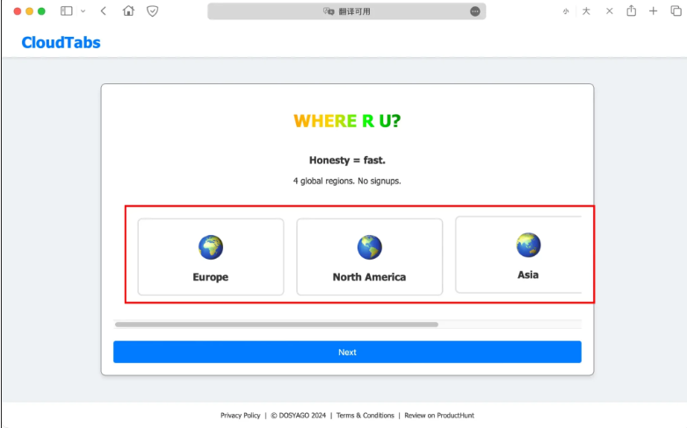
Task: Show the tab overview icon
Action: pyautogui.click(x=675, y=11)
